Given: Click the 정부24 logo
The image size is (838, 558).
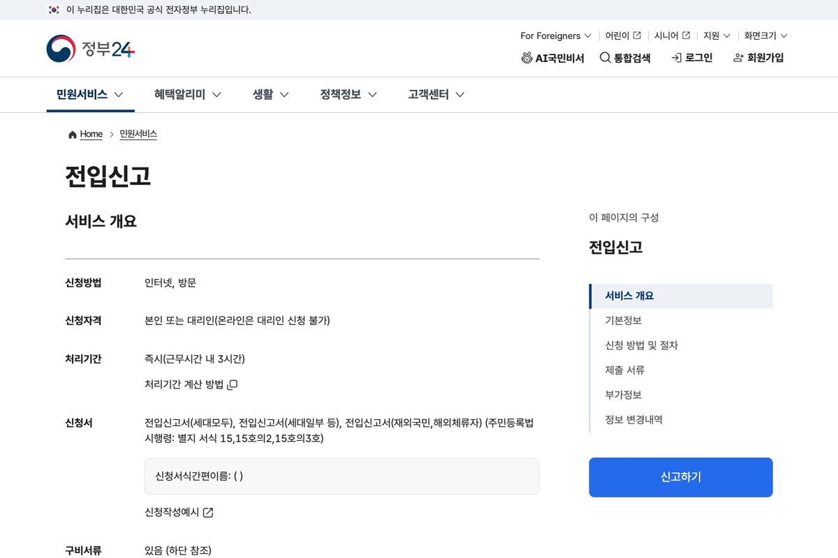Looking at the screenshot, I should (x=91, y=48).
